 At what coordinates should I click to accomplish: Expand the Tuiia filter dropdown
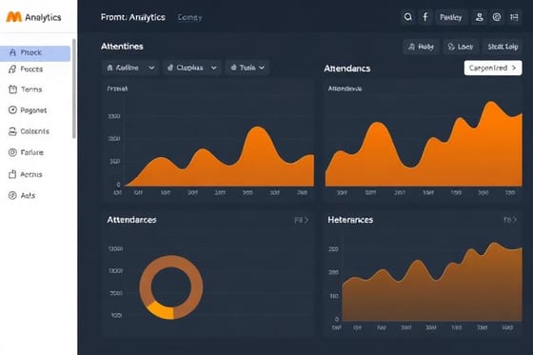click(247, 68)
